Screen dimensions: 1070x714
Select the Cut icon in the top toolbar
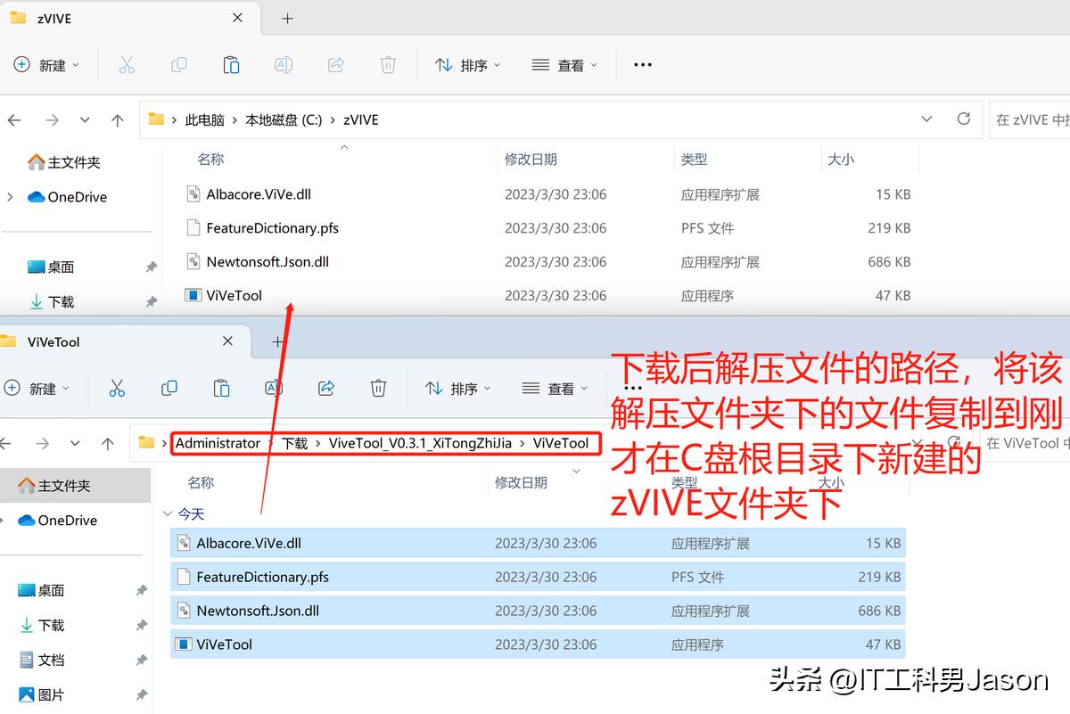127,63
